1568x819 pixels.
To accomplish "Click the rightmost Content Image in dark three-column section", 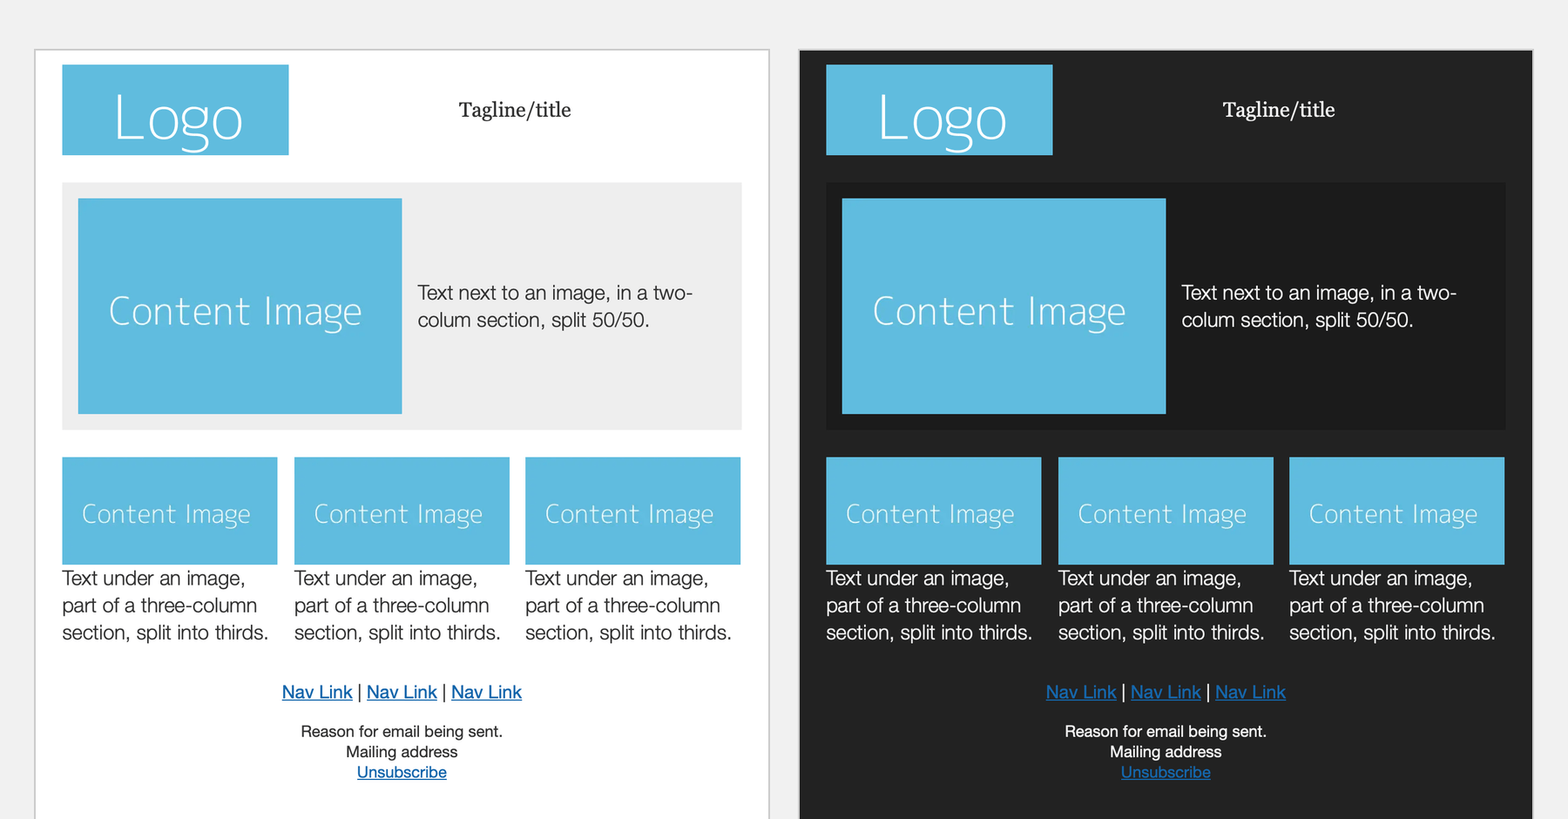I will pyautogui.click(x=1396, y=511).
